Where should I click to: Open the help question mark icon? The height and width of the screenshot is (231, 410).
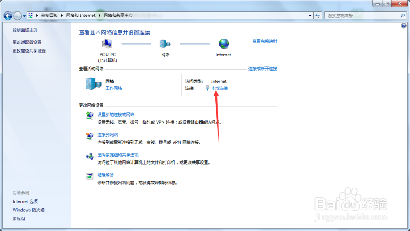coord(404,25)
